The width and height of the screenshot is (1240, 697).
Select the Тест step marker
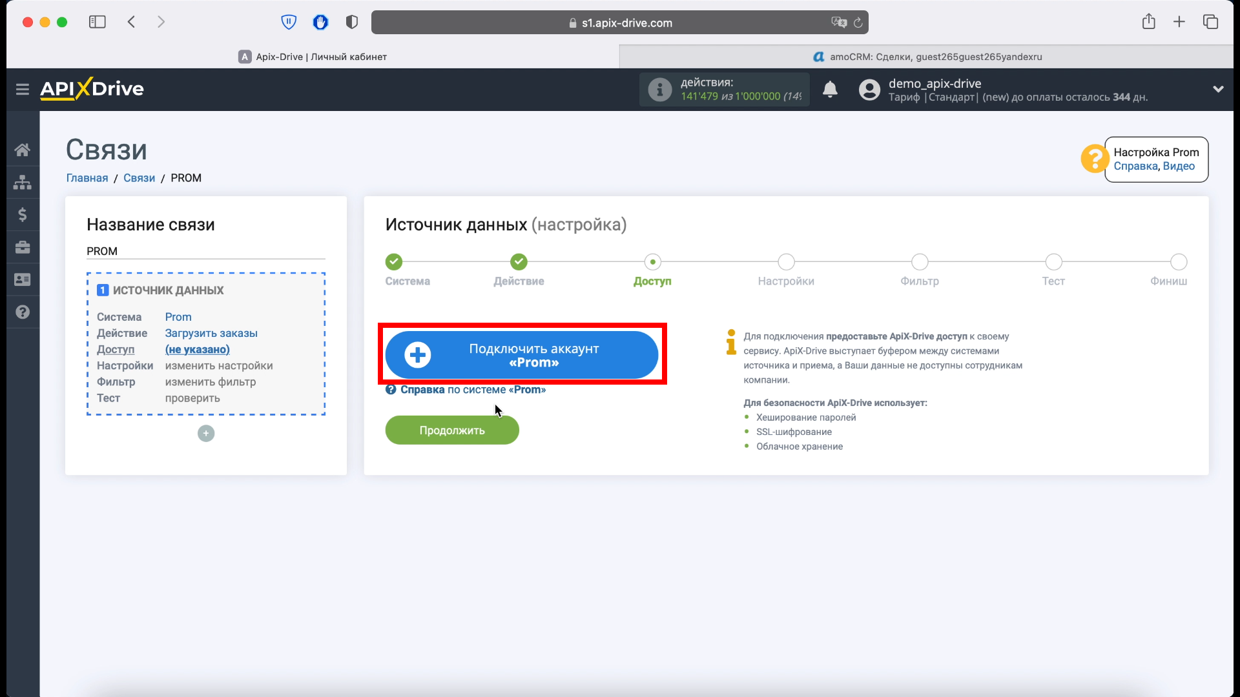1053,262
